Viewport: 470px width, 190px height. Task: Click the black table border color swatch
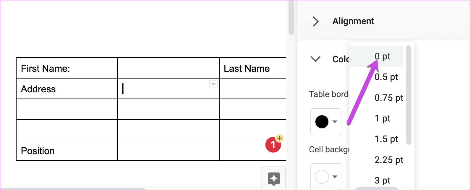pyautogui.click(x=322, y=122)
